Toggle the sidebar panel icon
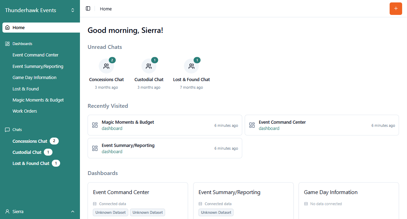Screen dimensions: 407x219 pyautogui.click(x=88, y=9)
